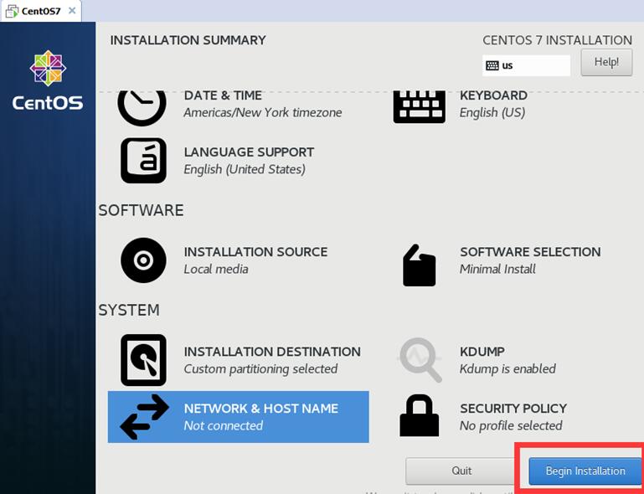Click the SYSTEM section heading
Image resolution: width=644 pixels, height=494 pixels.
(129, 310)
